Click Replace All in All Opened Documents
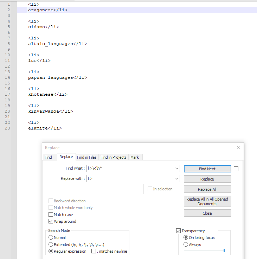The height and width of the screenshot is (259, 257). tap(207, 201)
